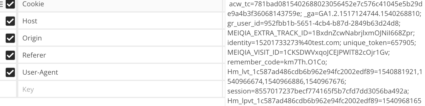Click the drag handle beside the Cookie row
Screen dimensions: 425x106
coord(1,4)
